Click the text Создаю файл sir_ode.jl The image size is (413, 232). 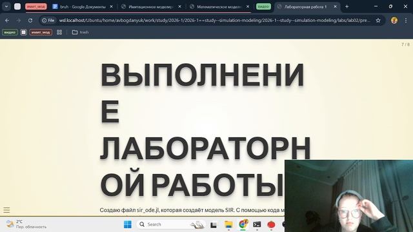130,210
